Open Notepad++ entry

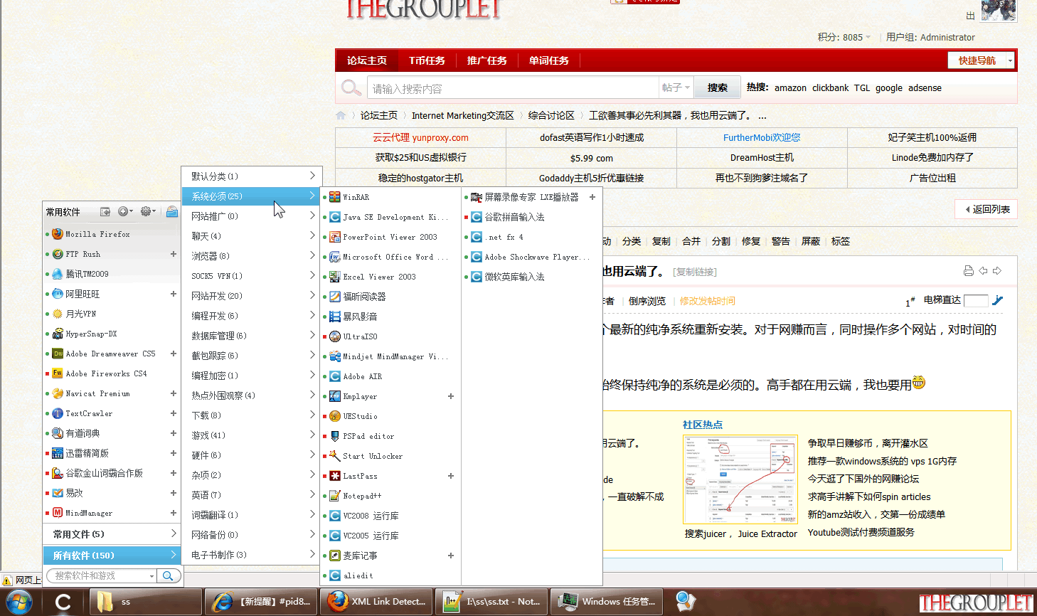pos(355,496)
